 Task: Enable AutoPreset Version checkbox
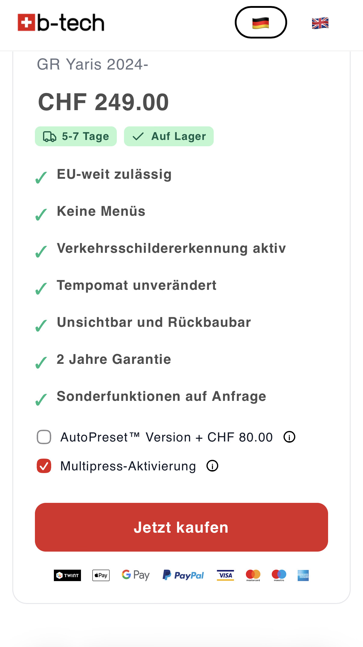(44, 437)
